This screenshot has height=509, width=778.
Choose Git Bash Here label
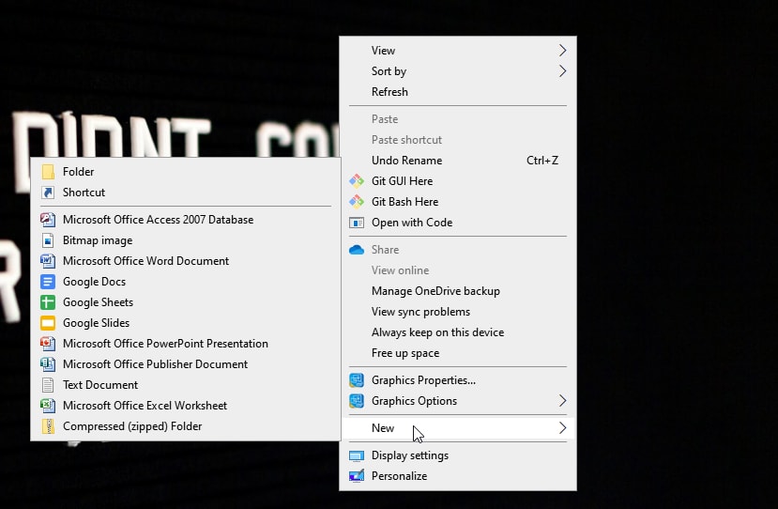point(404,202)
